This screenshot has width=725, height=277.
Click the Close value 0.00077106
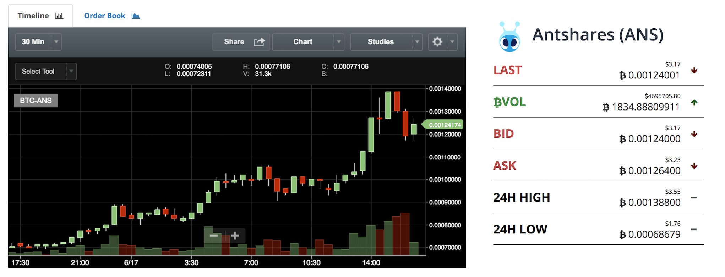[x=351, y=67]
